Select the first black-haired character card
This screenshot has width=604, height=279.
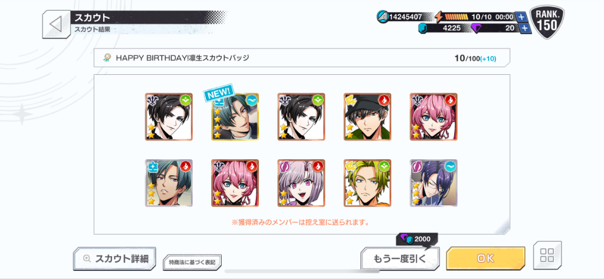pyautogui.click(x=169, y=116)
